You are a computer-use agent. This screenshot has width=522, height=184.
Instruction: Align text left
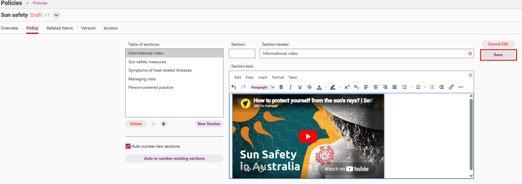pyautogui.click(x=366, y=87)
